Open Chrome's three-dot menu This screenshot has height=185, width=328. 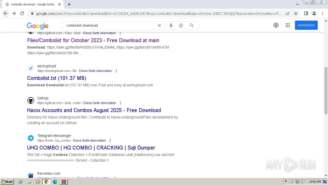pyautogui.click(x=322, y=13)
